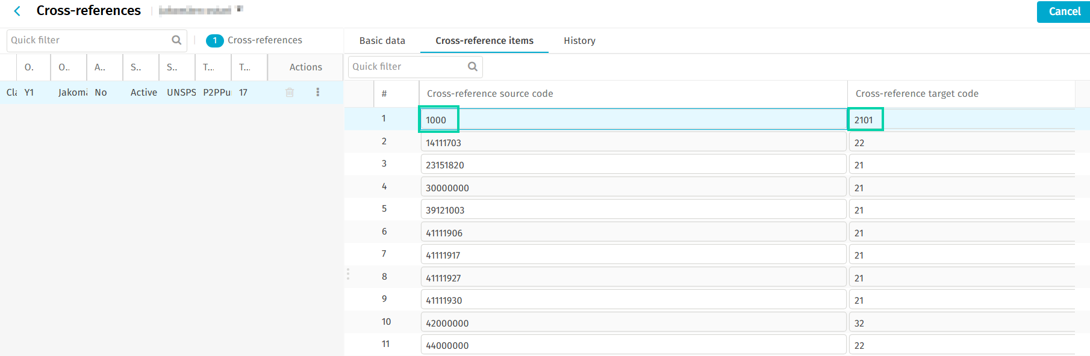
Task: Focus the left Quick filter input field
Action: [89, 40]
